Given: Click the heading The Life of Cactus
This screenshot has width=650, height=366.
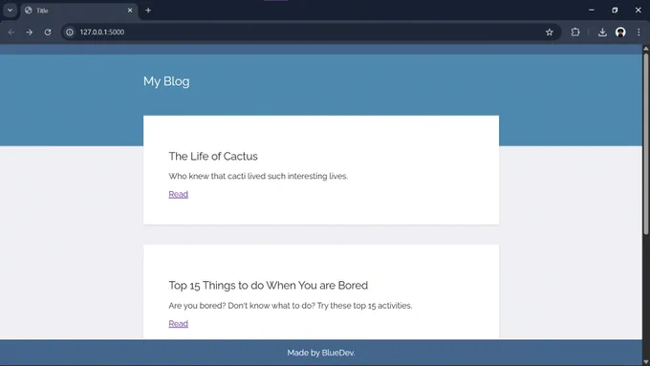Looking at the screenshot, I should click(x=213, y=157).
